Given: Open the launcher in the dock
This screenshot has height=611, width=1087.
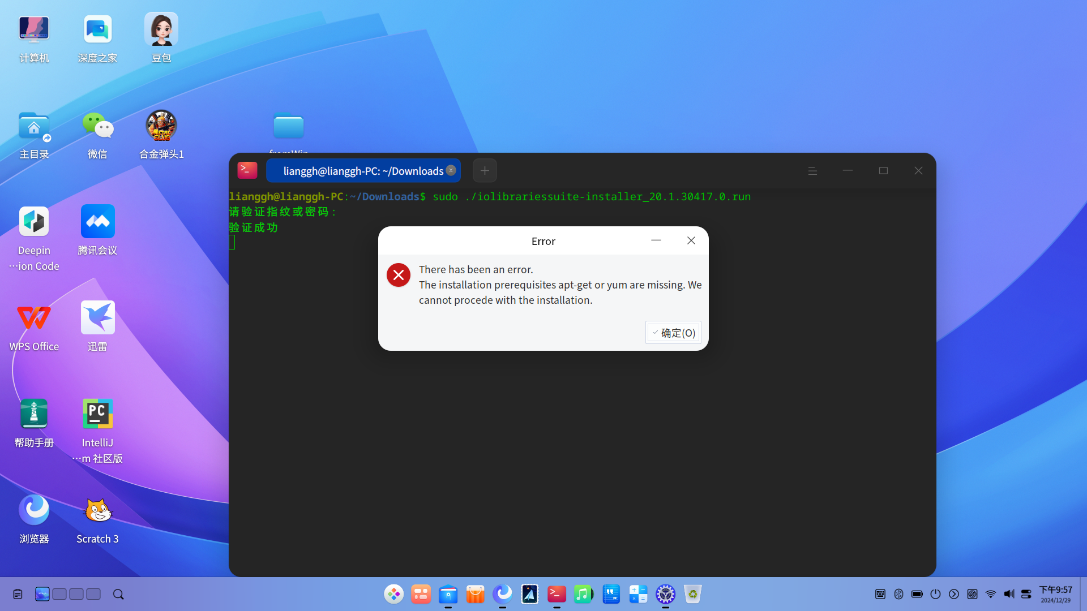Looking at the screenshot, I should pos(393,594).
